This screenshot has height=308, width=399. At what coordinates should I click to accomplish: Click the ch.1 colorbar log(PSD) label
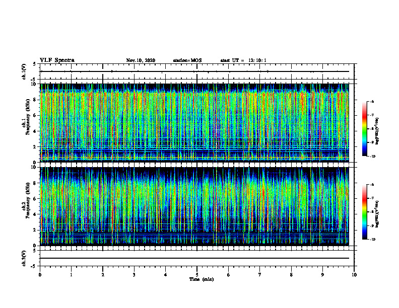coord(378,131)
